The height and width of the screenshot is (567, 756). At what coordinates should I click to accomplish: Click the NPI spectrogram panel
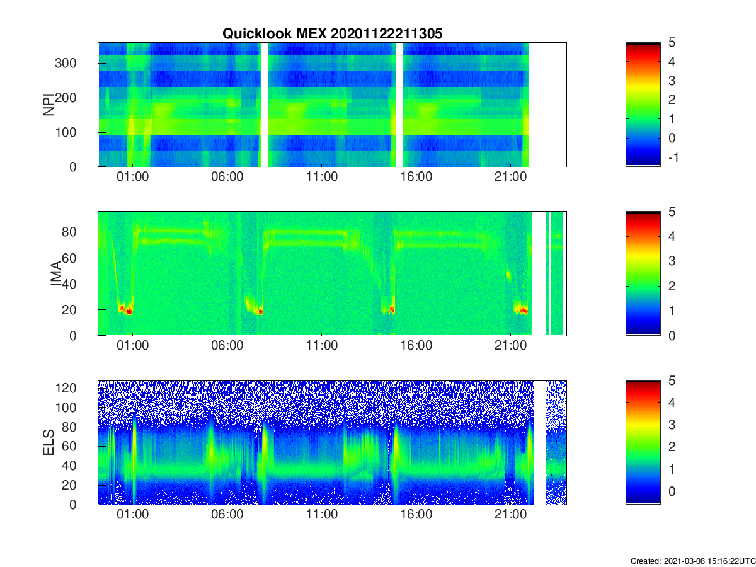(x=333, y=105)
